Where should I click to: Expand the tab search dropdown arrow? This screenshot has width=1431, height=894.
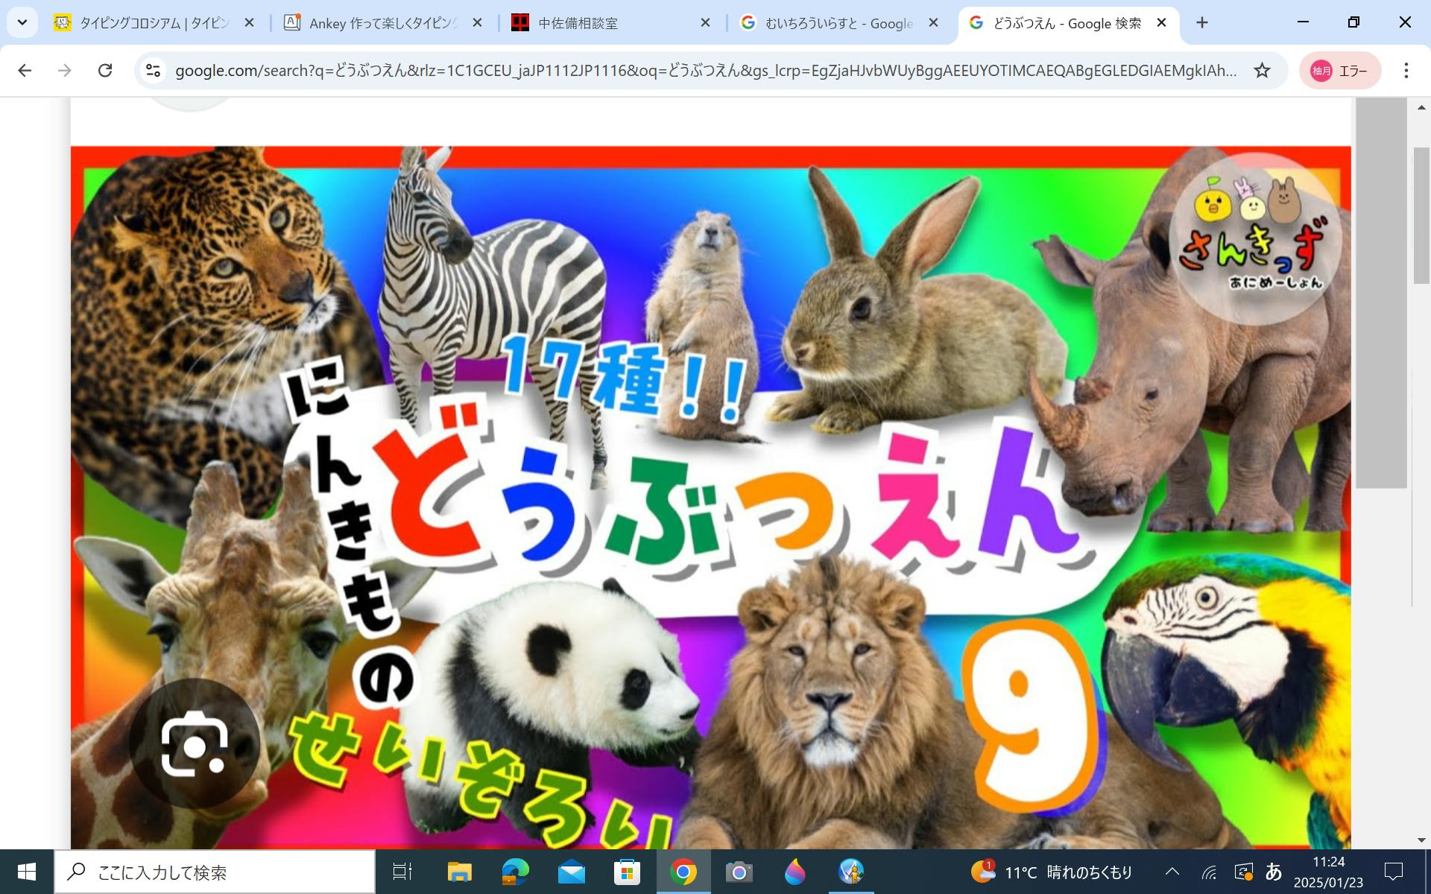[x=22, y=22]
